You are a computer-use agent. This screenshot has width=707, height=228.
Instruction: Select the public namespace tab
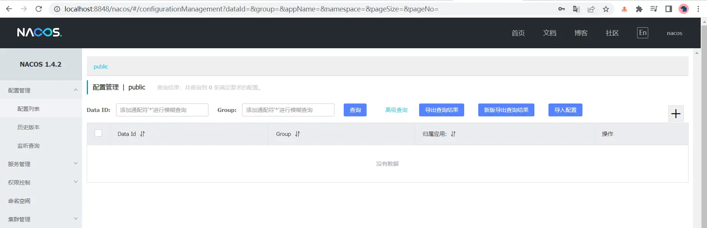pyautogui.click(x=101, y=67)
